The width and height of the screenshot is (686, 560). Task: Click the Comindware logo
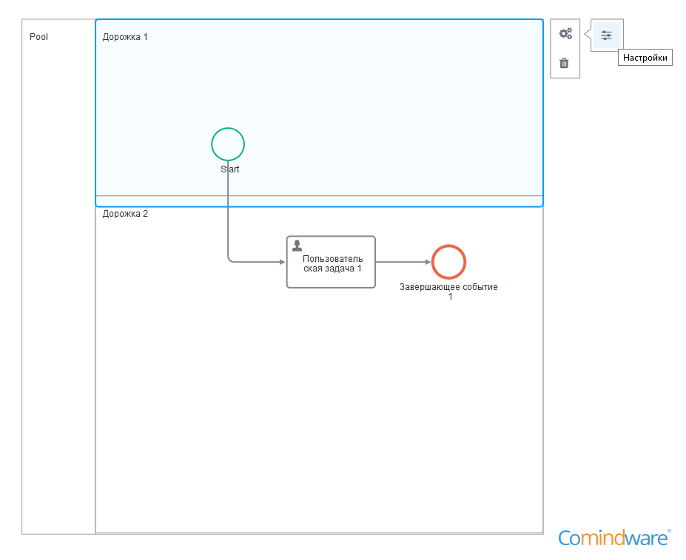pyautogui.click(x=613, y=538)
